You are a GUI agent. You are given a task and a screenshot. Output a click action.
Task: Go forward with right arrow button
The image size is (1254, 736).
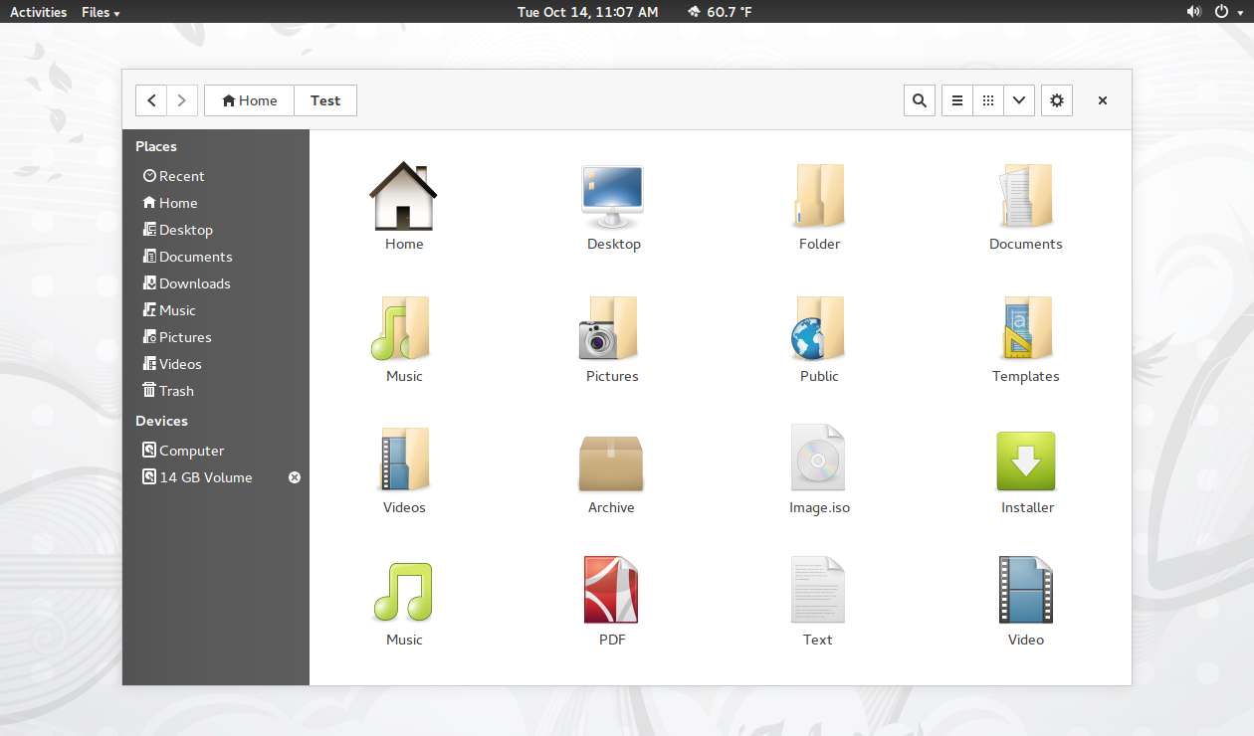(182, 100)
